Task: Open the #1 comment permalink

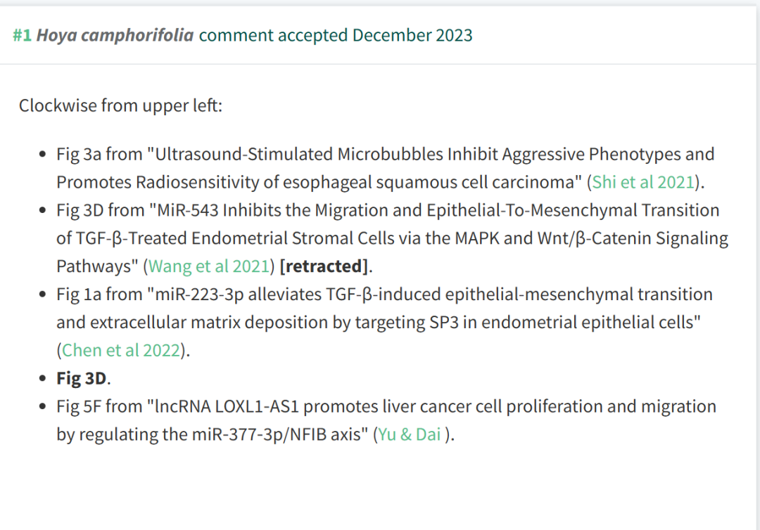Action: click(x=23, y=35)
